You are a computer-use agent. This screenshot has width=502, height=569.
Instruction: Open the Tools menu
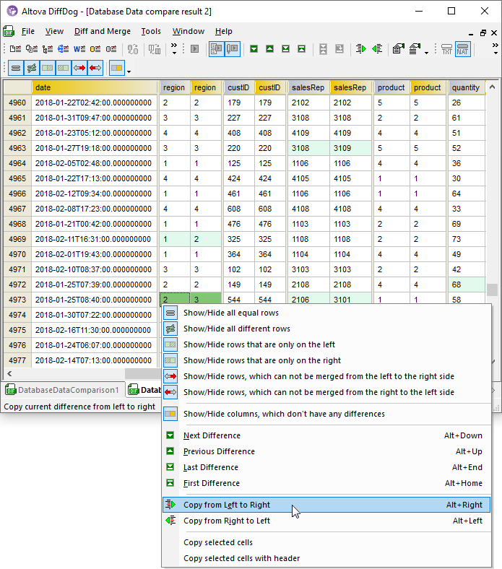151,31
